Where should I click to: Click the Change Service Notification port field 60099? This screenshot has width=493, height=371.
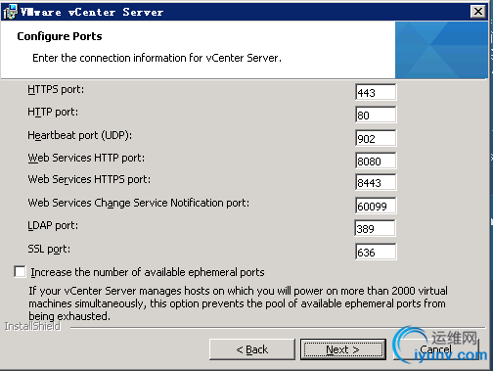click(376, 206)
